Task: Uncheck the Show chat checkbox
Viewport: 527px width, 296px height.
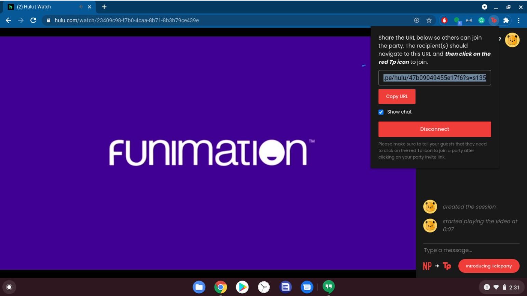Action: 381,112
